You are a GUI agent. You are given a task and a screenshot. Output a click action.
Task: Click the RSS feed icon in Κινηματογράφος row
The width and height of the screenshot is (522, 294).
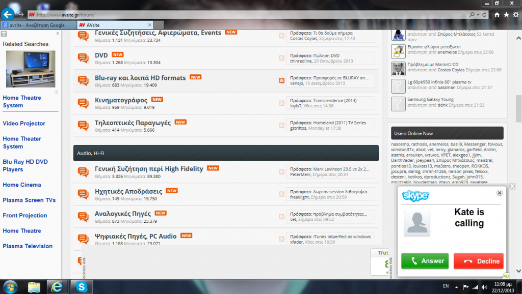tap(281, 103)
